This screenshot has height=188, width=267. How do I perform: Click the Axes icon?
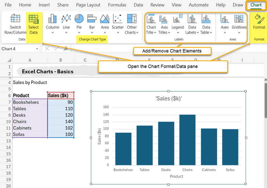[x=225, y=18]
